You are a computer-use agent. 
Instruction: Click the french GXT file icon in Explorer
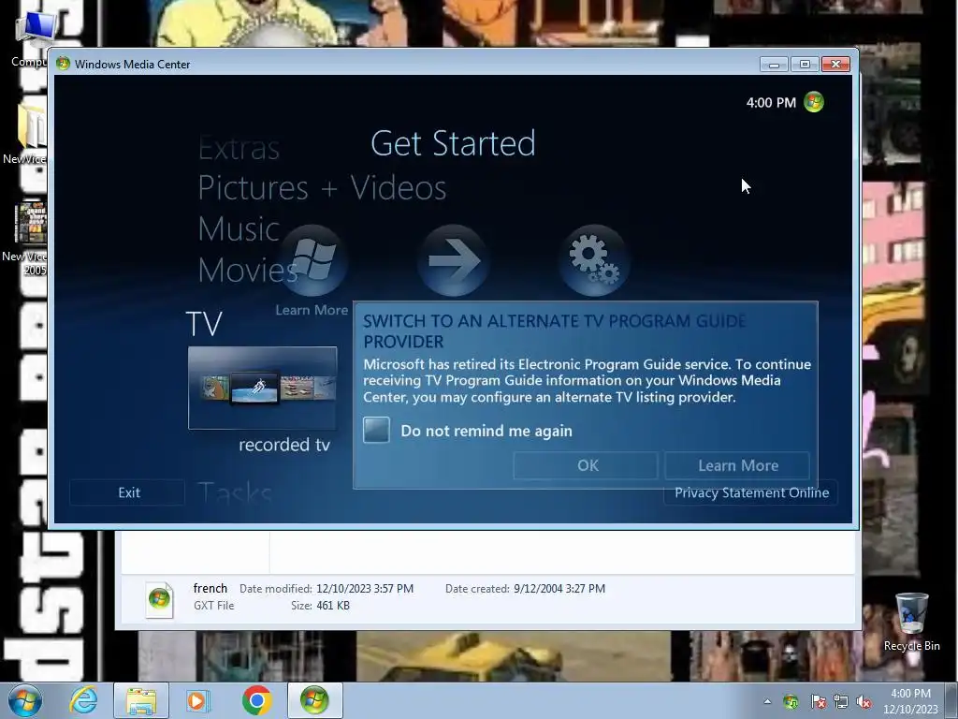[159, 598]
